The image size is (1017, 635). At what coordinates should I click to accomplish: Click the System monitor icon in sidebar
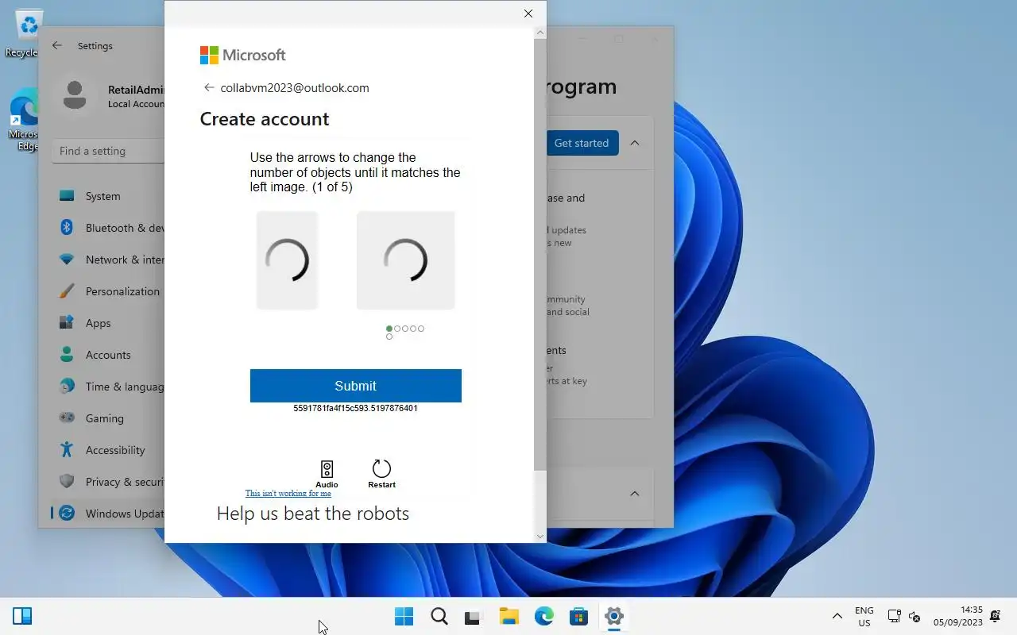point(67,196)
